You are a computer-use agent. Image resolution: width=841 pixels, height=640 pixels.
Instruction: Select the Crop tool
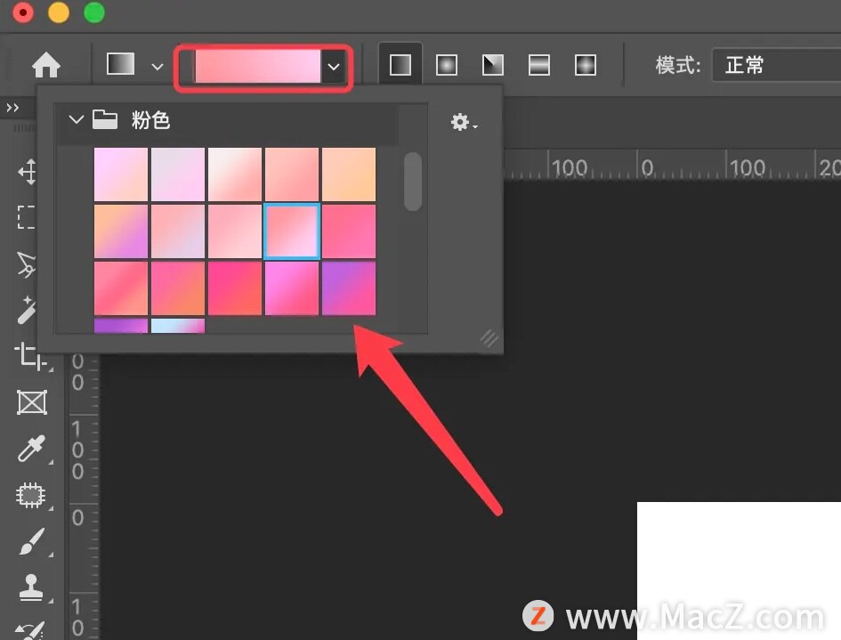[x=30, y=356]
